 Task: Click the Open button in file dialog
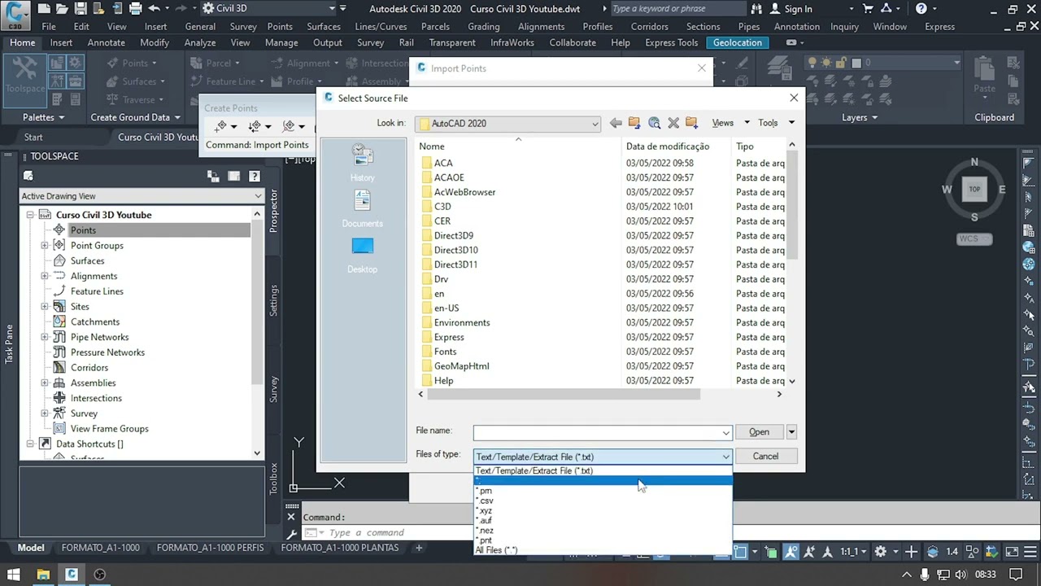pyautogui.click(x=759, y=432)
